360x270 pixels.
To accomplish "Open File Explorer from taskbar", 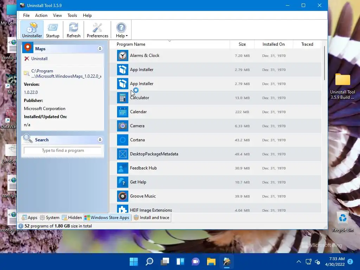I will 211,261.
